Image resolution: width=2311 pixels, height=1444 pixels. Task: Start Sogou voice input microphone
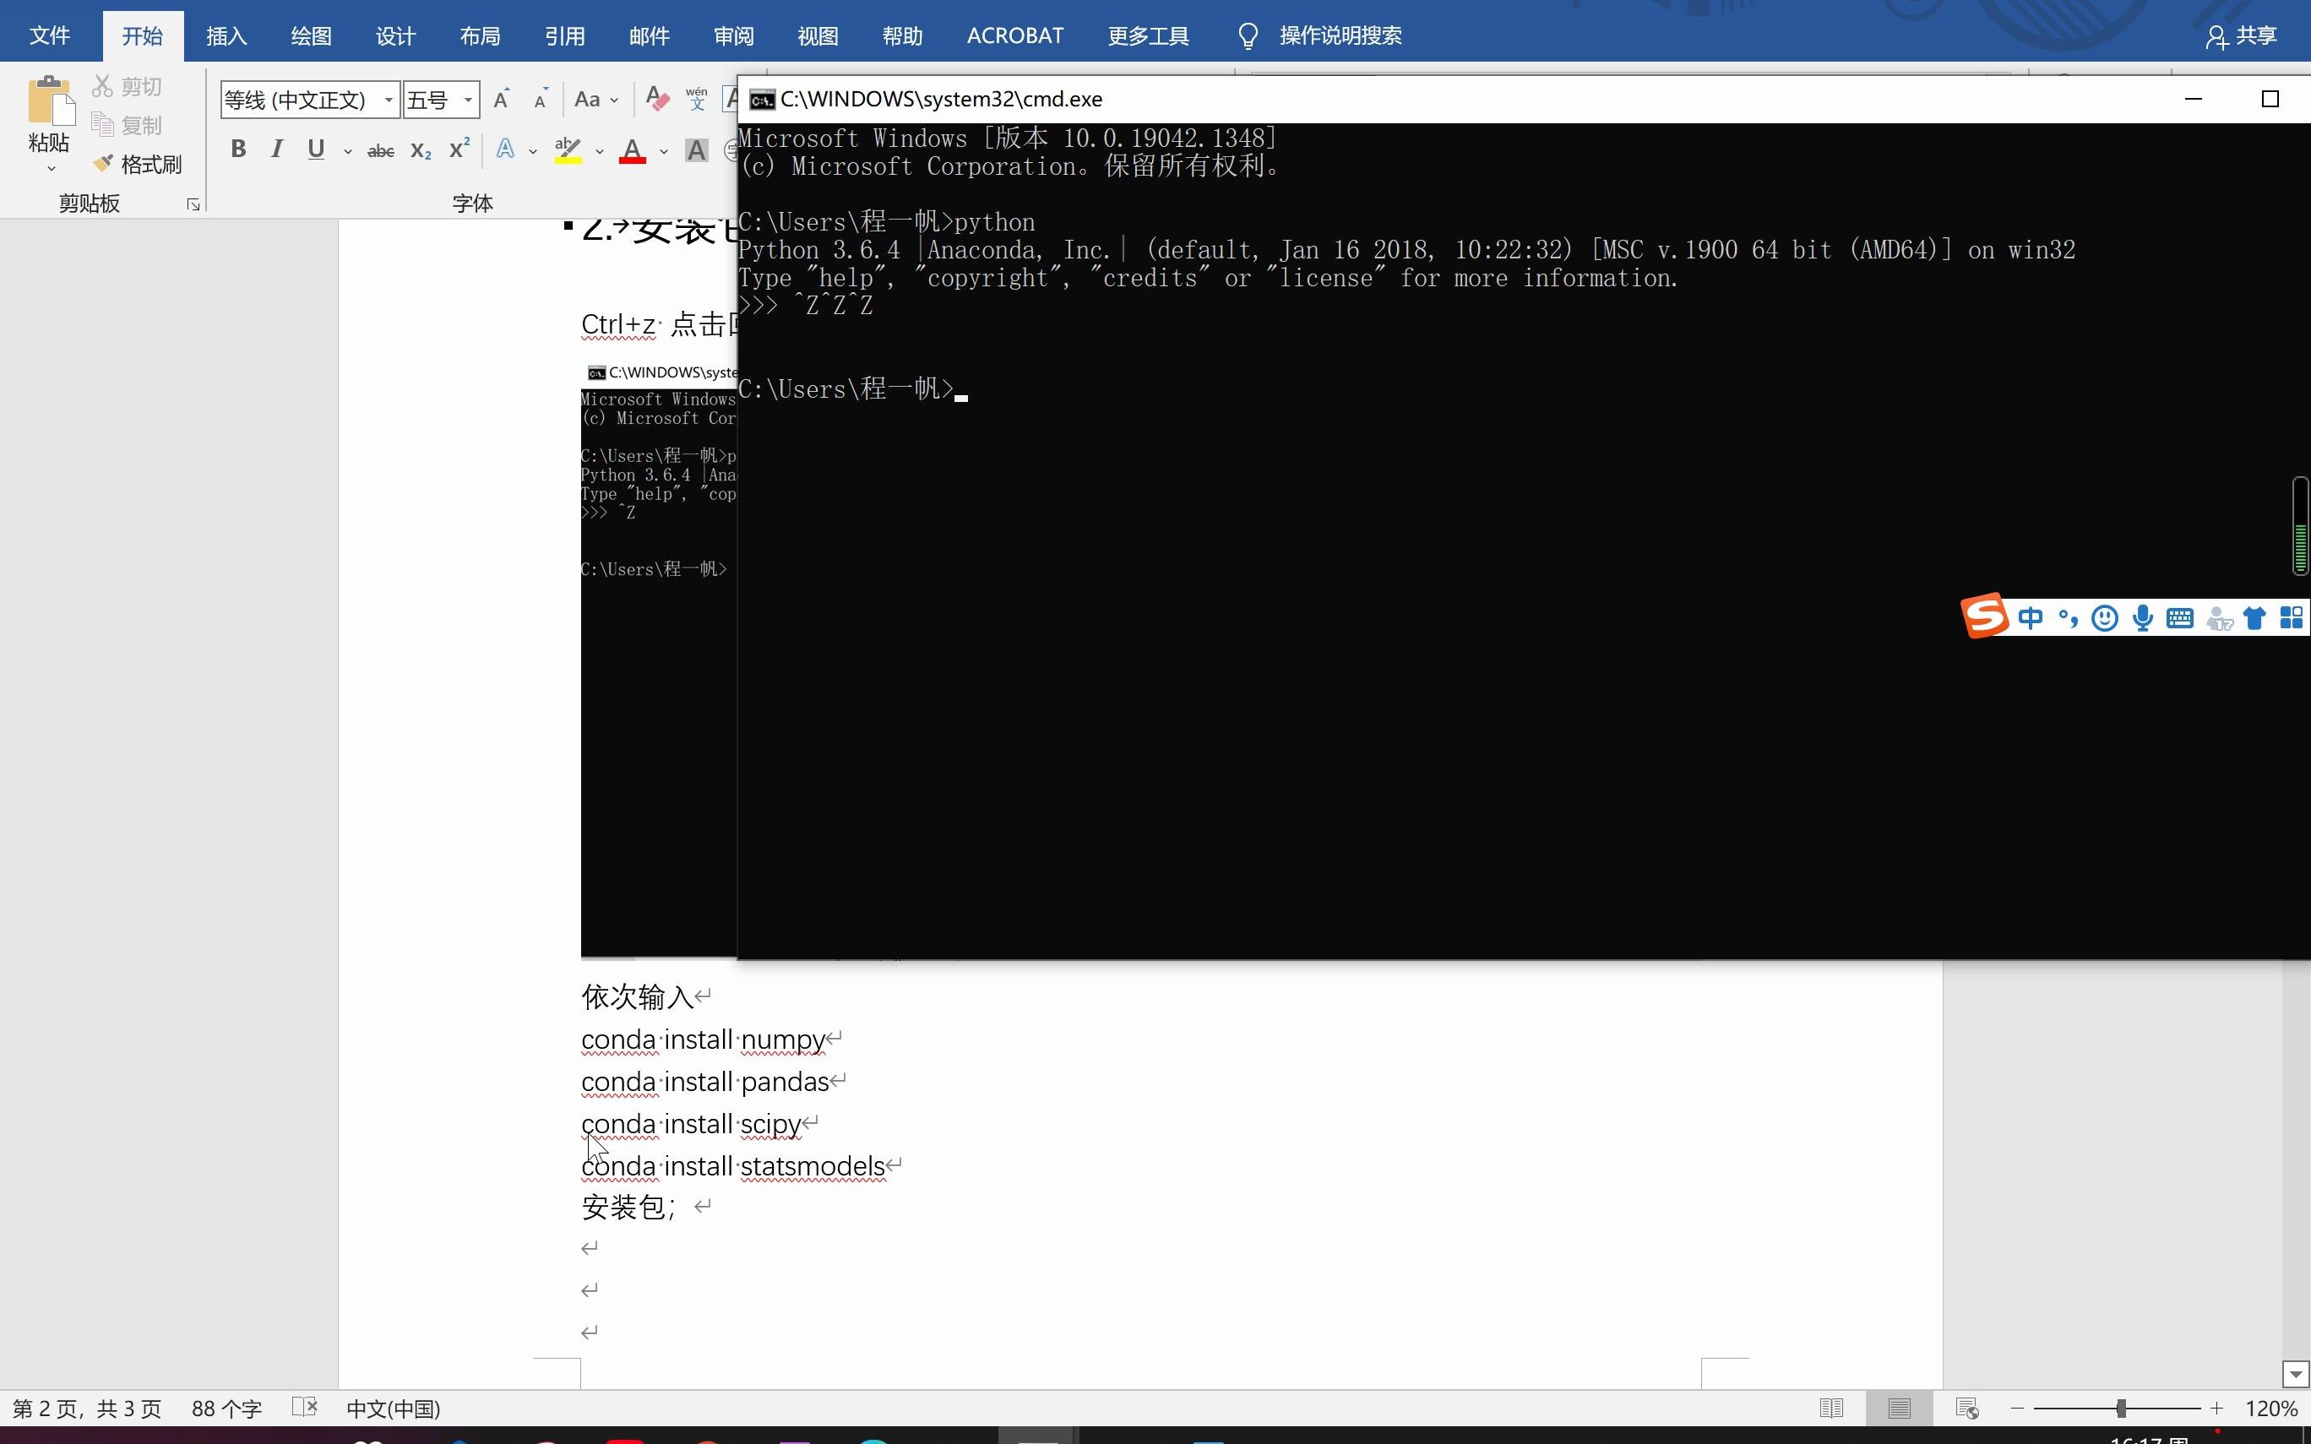point(2143,619)
